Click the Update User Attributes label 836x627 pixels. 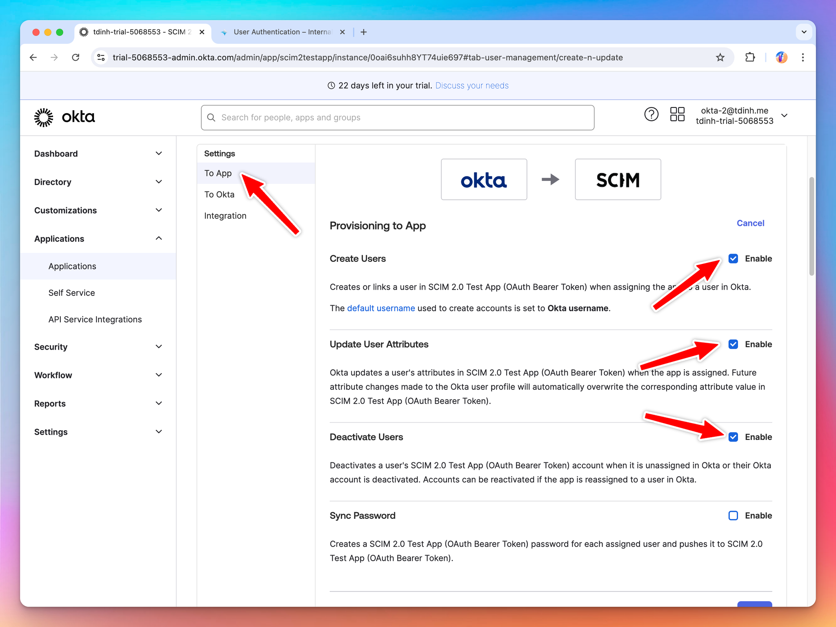pos(379,344)
